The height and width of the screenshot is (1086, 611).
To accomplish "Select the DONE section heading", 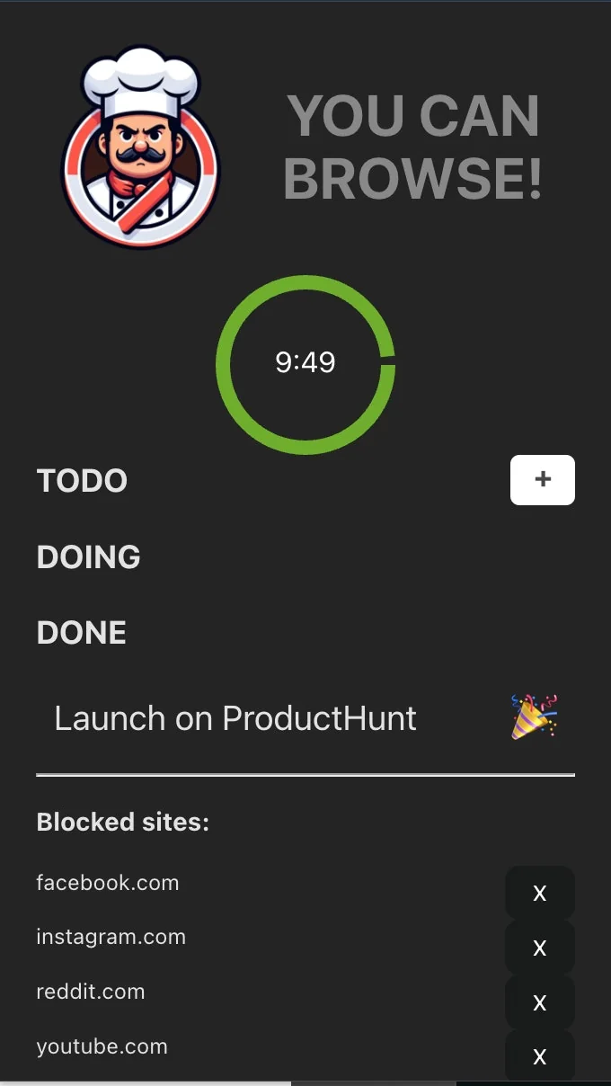I will [81, 633].
